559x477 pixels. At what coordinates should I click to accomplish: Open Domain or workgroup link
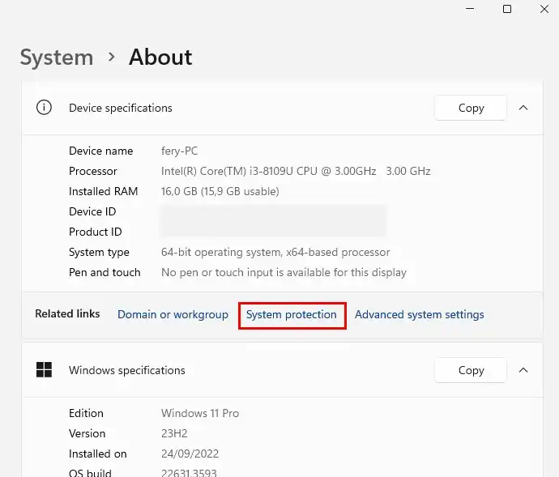click(173, 314)
